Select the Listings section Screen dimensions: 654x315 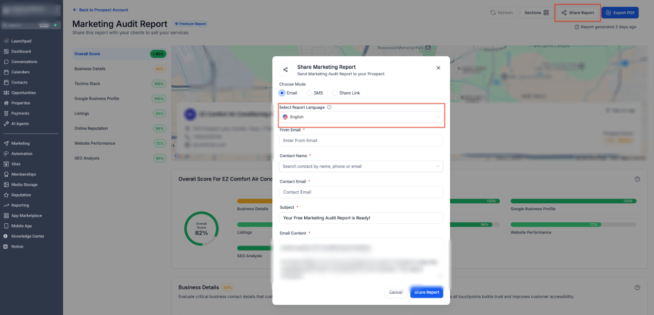coord(119,114)
